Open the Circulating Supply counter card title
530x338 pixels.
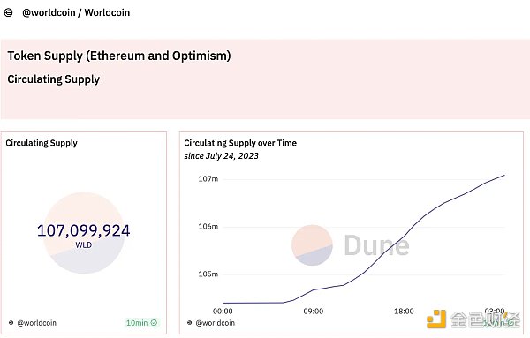coord(42,143)
